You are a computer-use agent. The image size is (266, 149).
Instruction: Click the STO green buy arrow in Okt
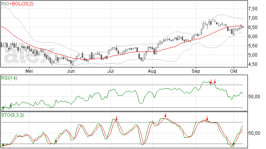point(234,145)
